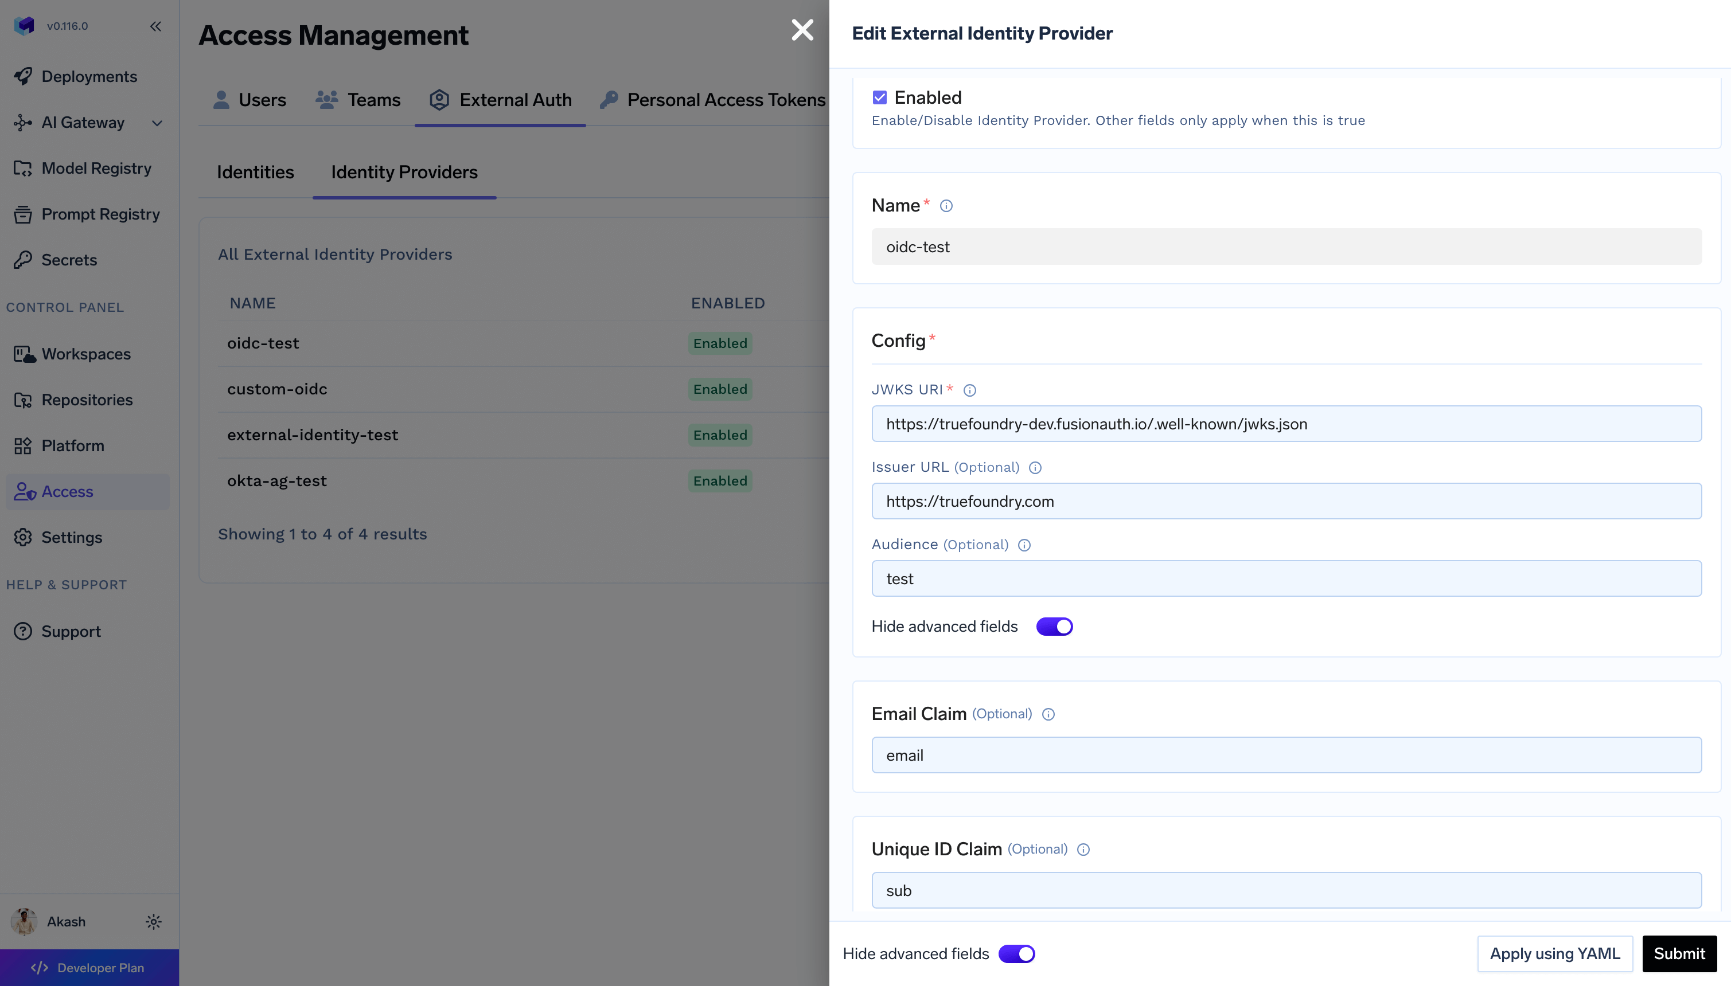Click the TrueFoundry logo icon
The height and width of the screenshot is (986, 1731).
point(24,26)
